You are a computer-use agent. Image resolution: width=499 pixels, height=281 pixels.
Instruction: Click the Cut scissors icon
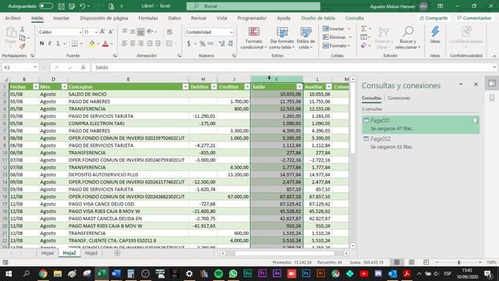23,30
